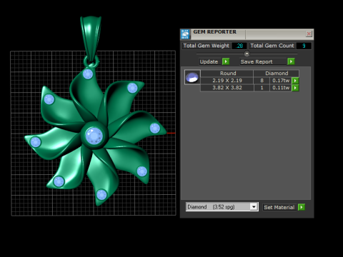Screen dimensions: 343x257
Task: Select the 3.82 X 3.82 size cell
Action: [227, 88]
